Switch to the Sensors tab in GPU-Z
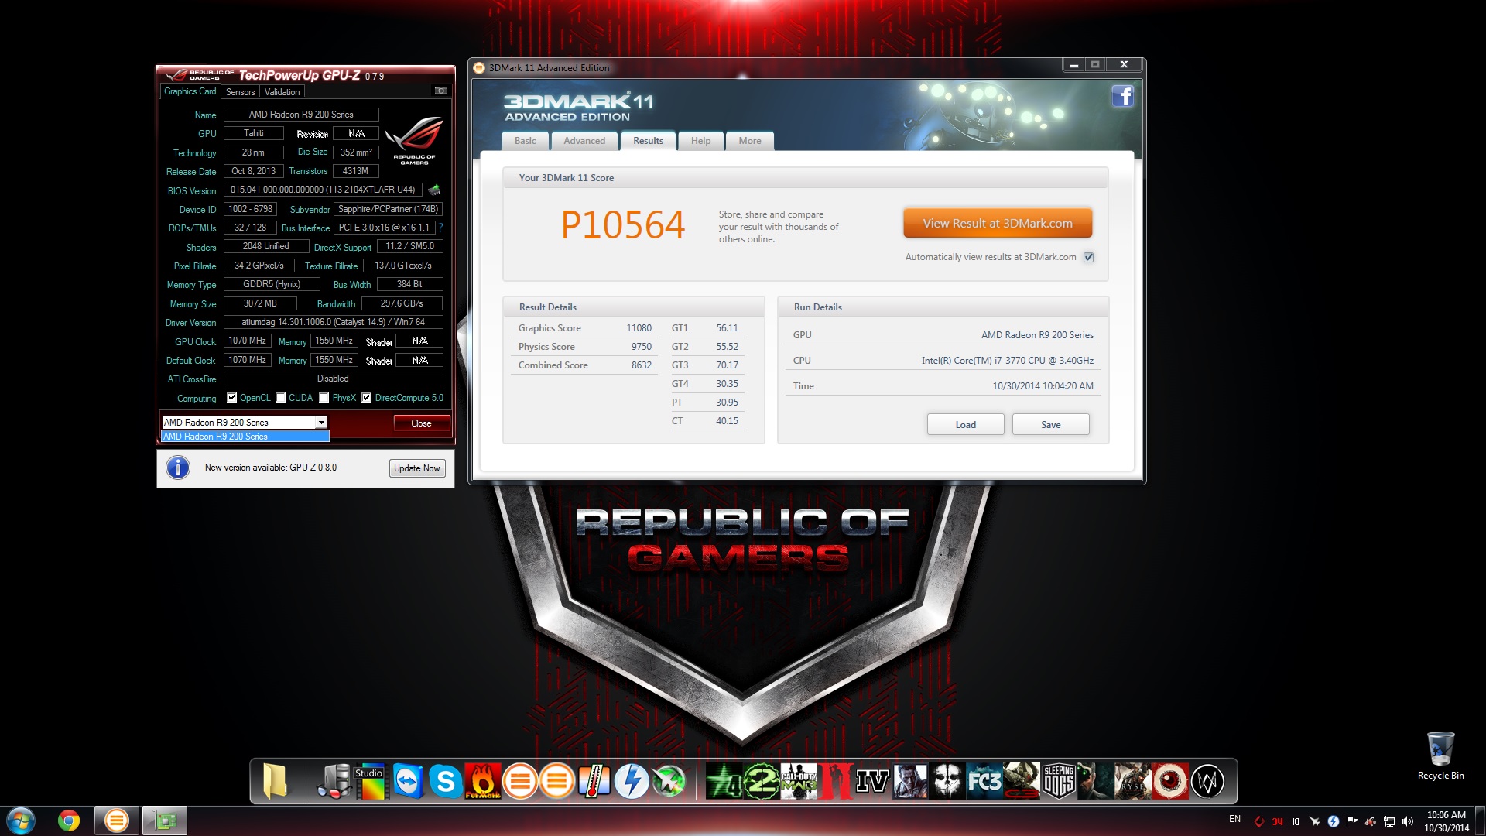This screenshot has width=1486, height=836. [240, 92]
